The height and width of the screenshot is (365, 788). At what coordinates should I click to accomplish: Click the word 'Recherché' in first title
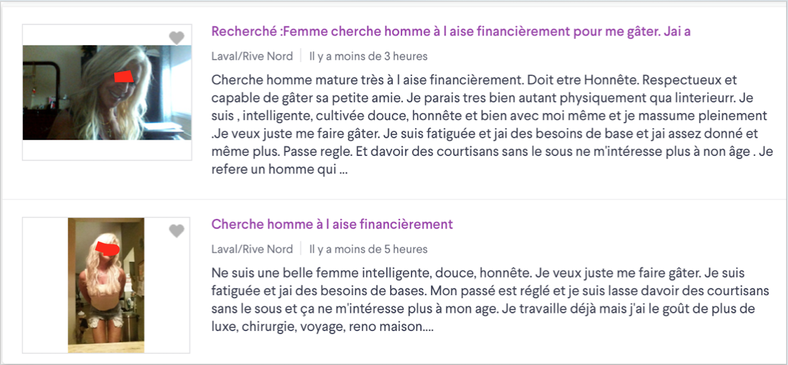click(x=244, y=31)
